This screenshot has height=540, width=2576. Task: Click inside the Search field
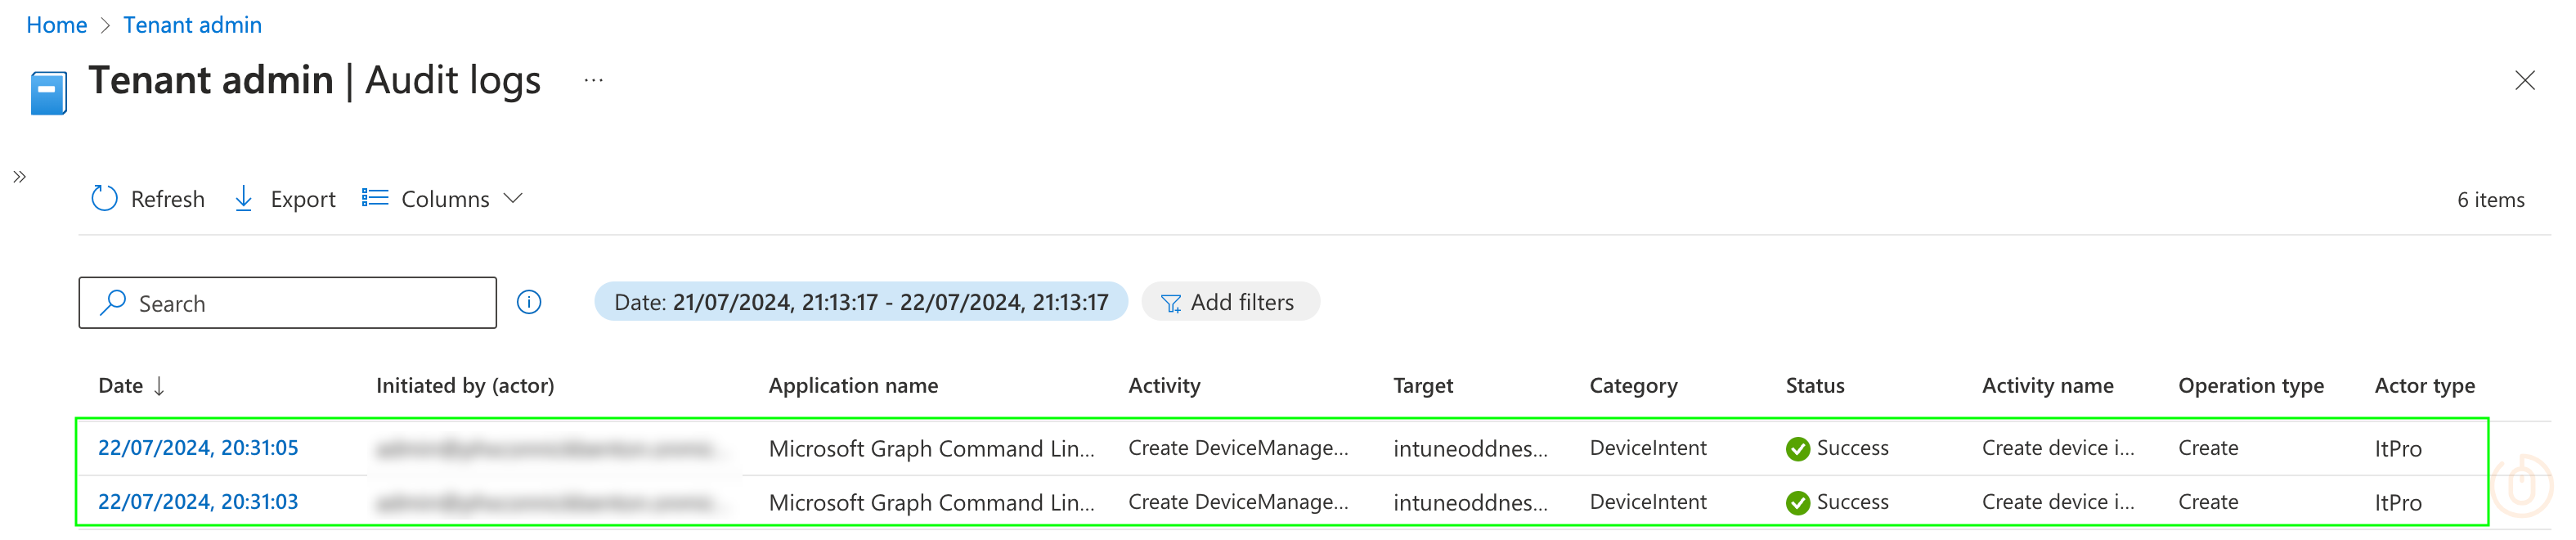click(x=300, y=303)
